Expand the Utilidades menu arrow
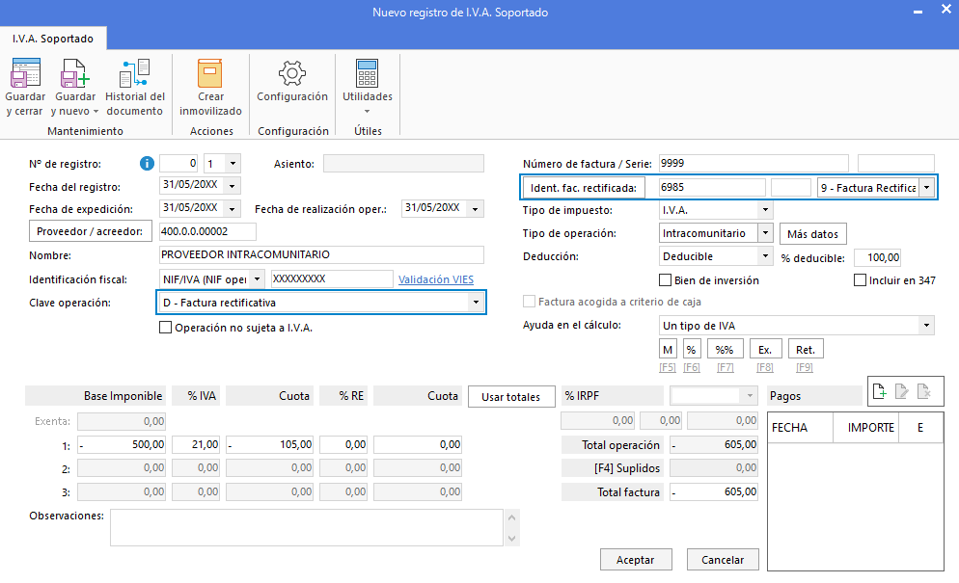Viewport: 959px width, 583px height. tap(367, 111)
